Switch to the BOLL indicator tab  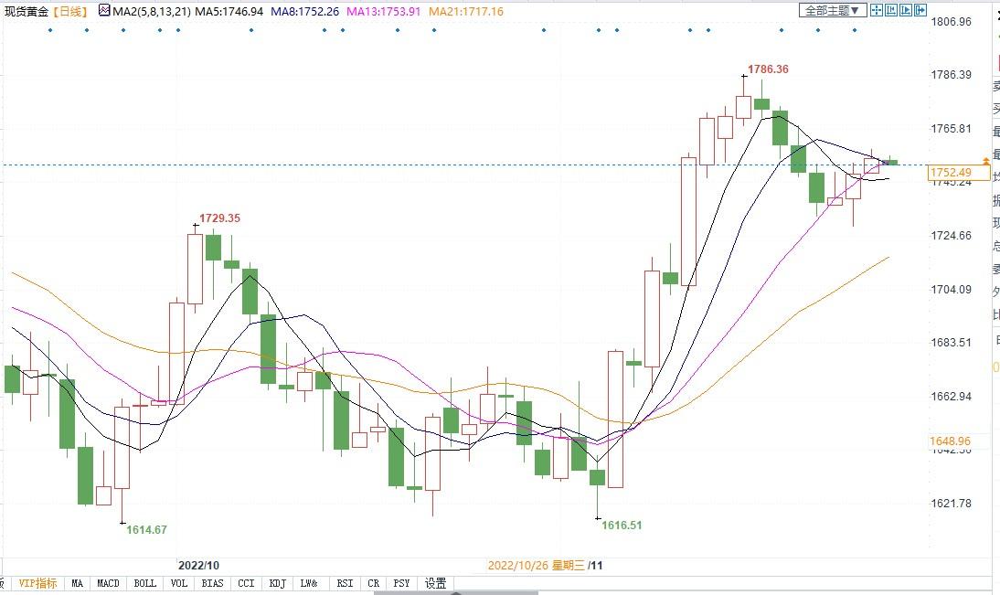[144, 583]
